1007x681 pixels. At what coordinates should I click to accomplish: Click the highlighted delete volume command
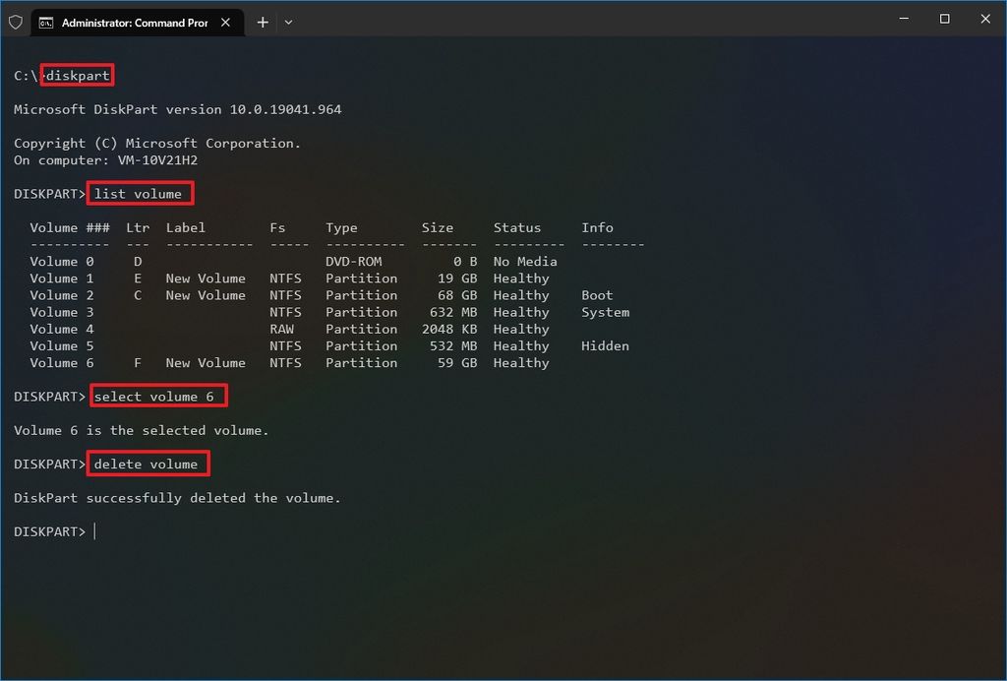pyautogui.click(x=148, y=464)
